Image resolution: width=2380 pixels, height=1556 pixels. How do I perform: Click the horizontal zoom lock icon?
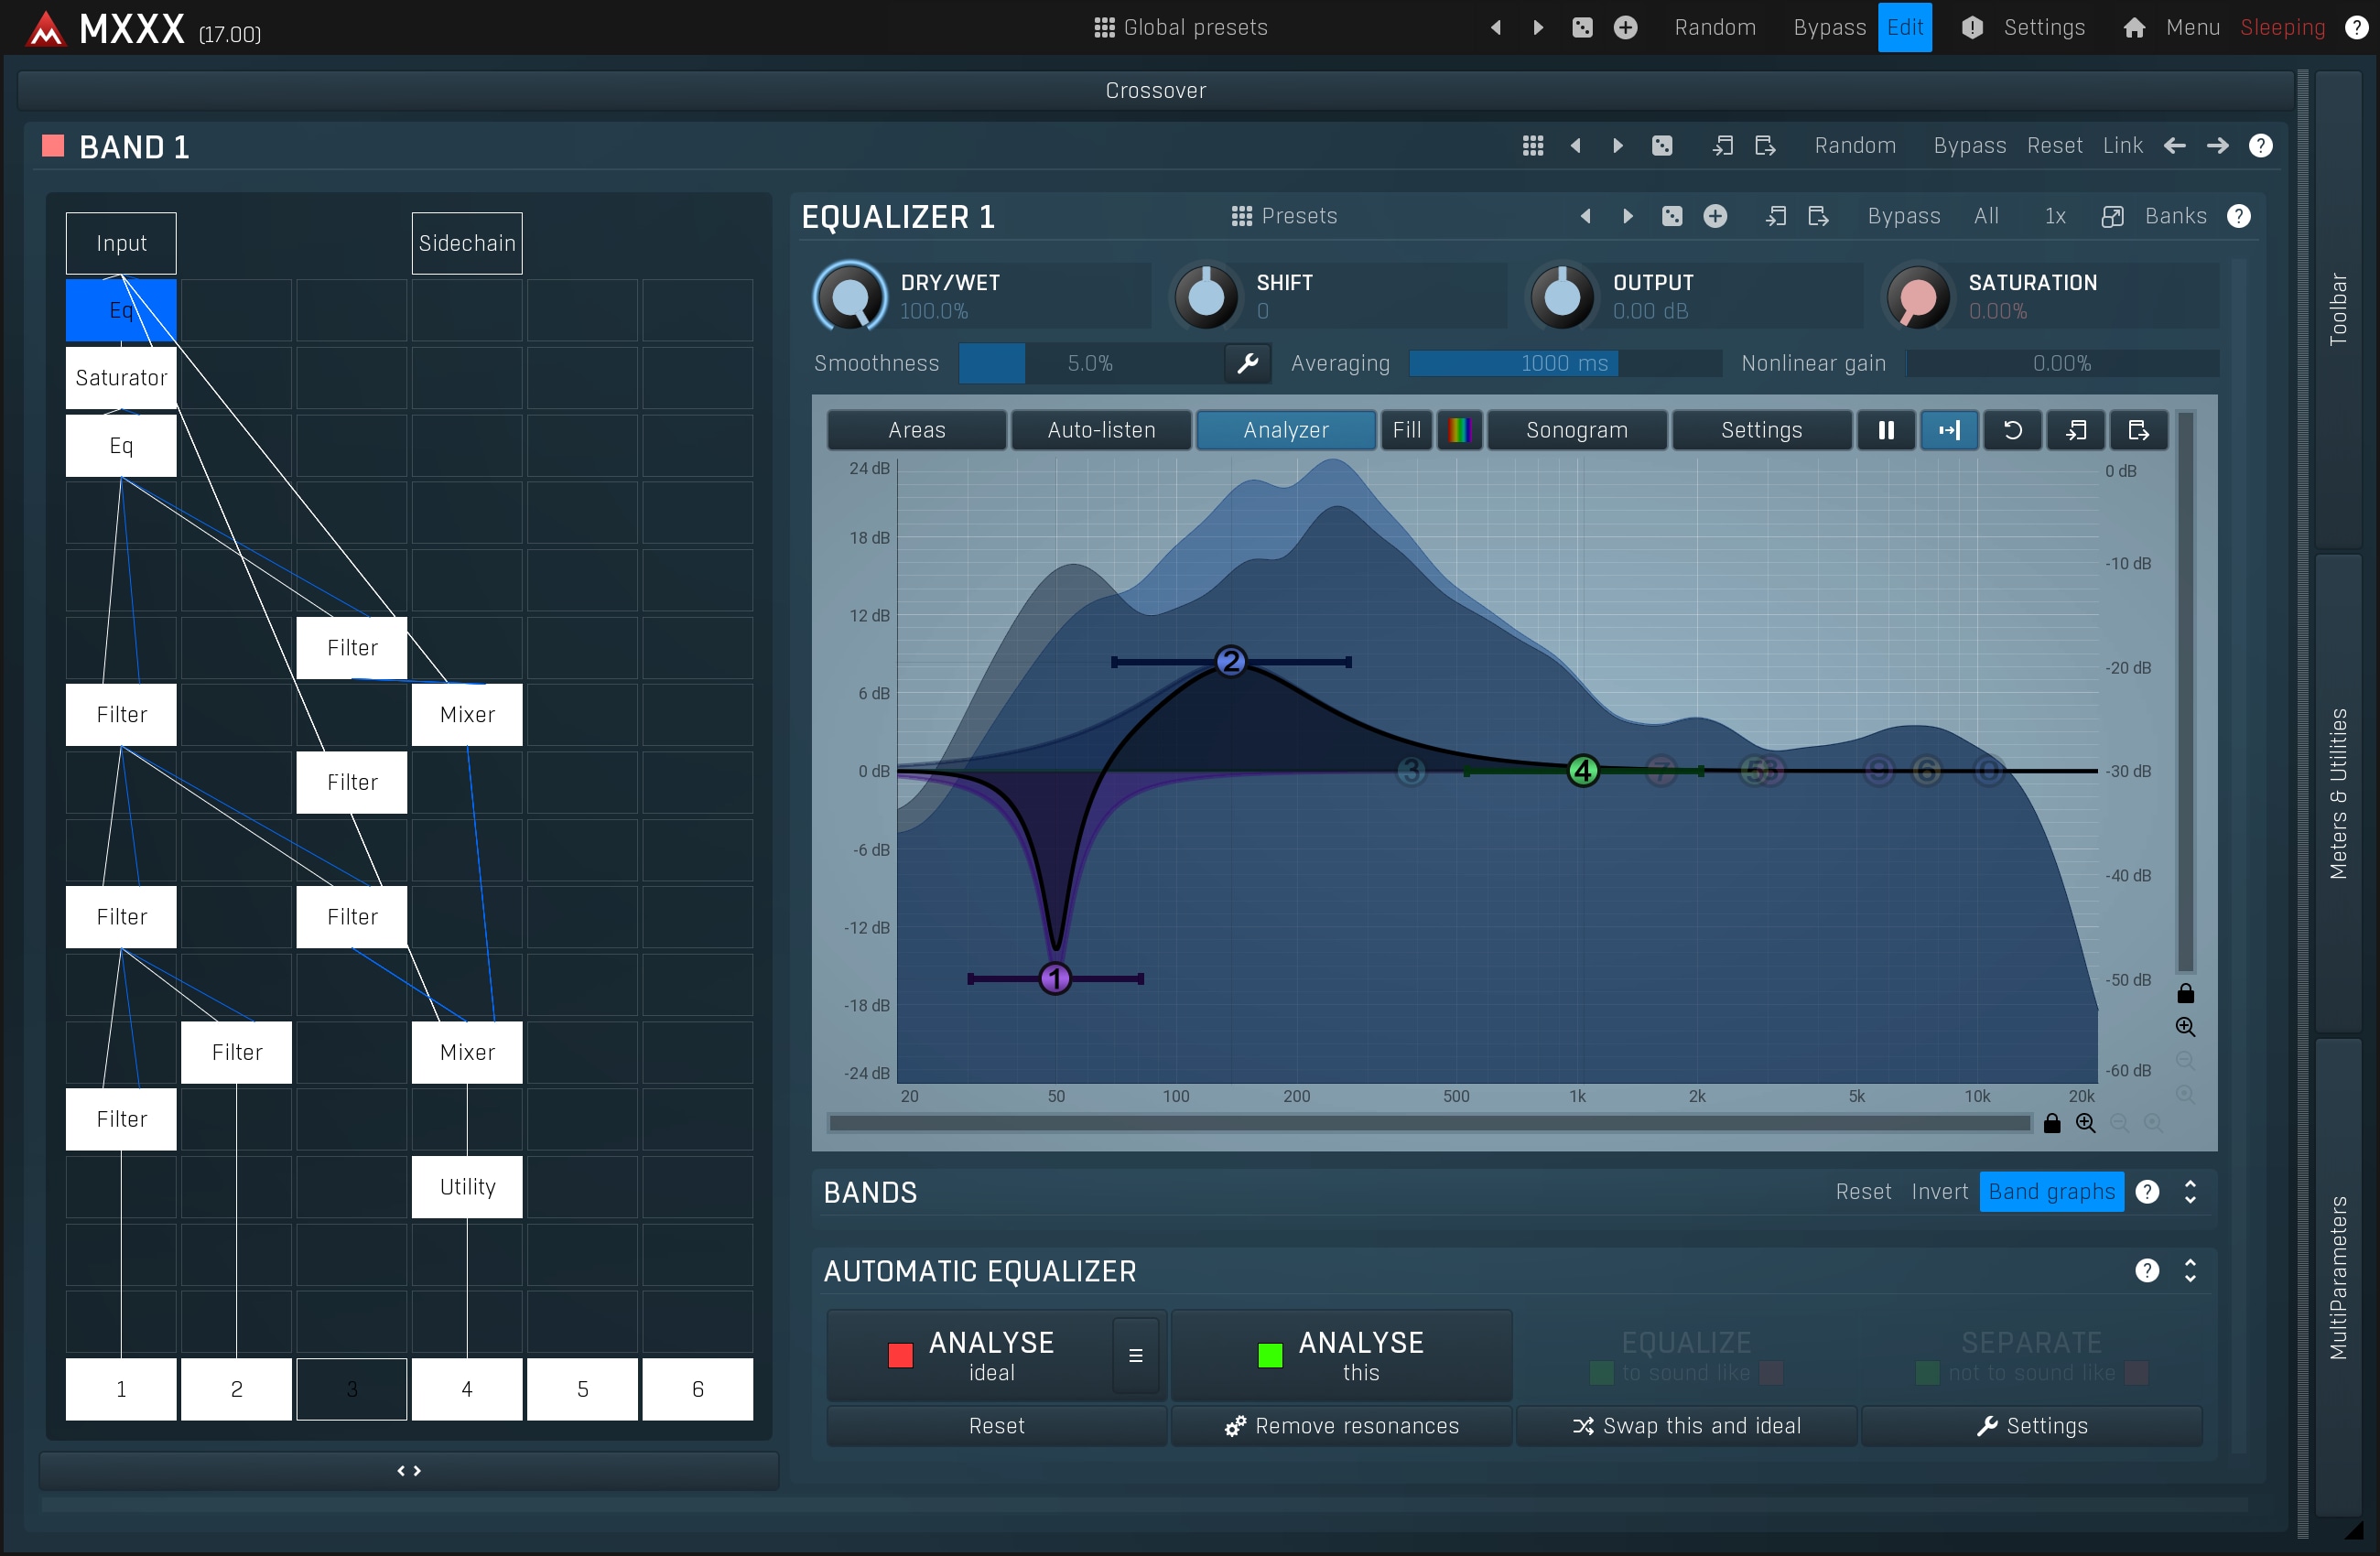coord(2052,1123)
